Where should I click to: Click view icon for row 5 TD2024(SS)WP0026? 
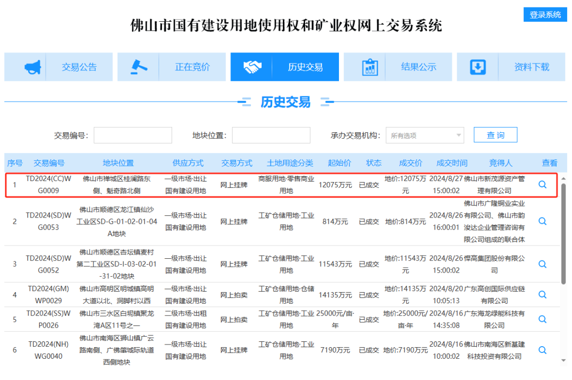click(542, 319)
